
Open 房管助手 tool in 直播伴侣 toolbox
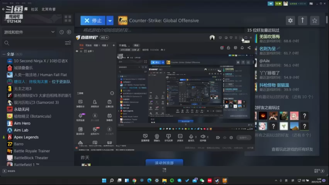pyautogui.click(x=95, y=104)
